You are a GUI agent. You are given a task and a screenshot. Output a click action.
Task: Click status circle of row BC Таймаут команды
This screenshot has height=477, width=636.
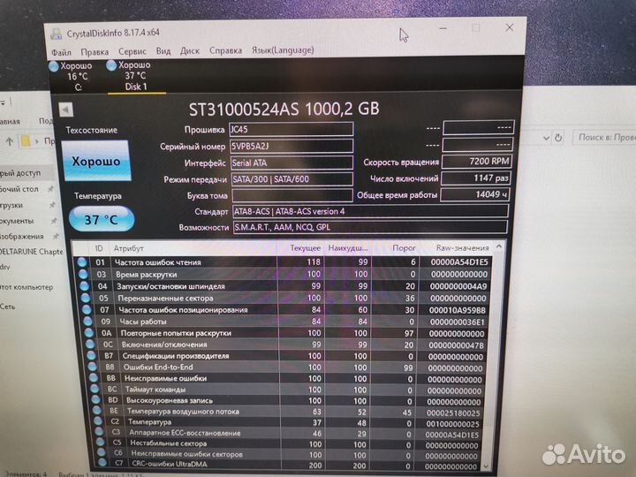point(95,389)
